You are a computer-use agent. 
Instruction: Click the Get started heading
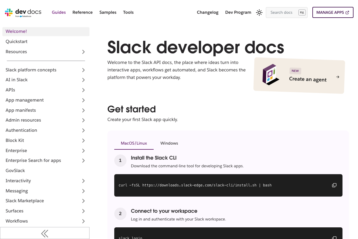132,109
